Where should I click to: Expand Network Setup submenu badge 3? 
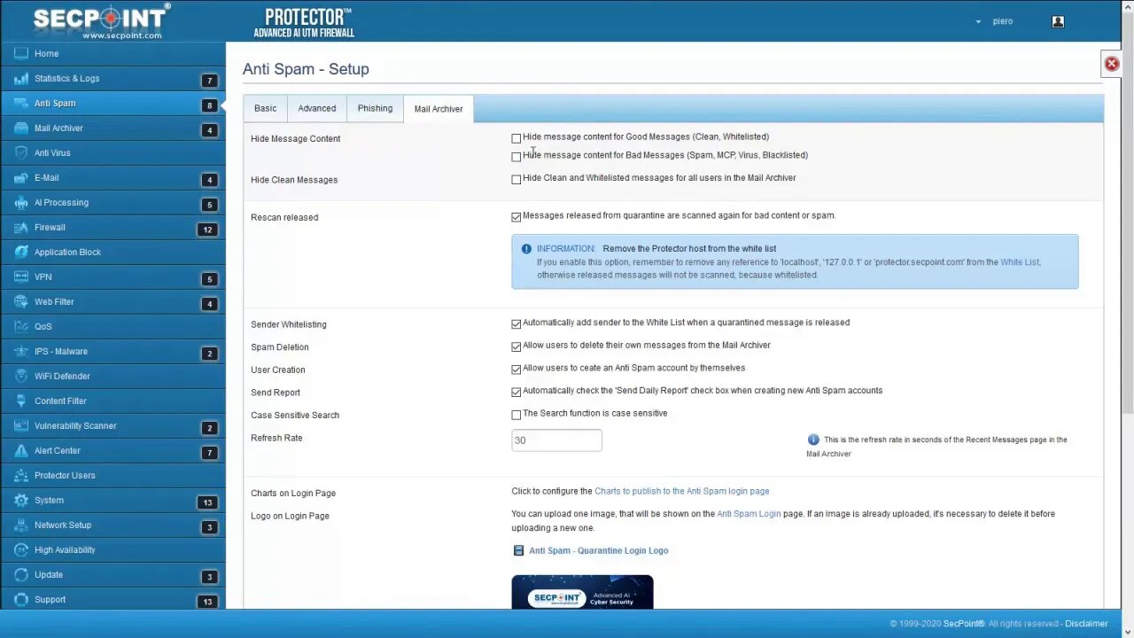(x=210, y=527)
